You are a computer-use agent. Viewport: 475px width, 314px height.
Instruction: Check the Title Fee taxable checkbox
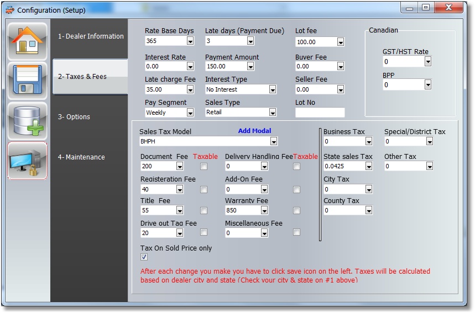[x=204, y=210]
